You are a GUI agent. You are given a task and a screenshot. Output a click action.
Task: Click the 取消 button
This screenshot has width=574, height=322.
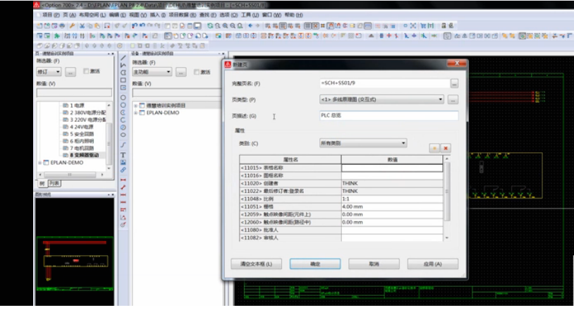coord(374,264)
